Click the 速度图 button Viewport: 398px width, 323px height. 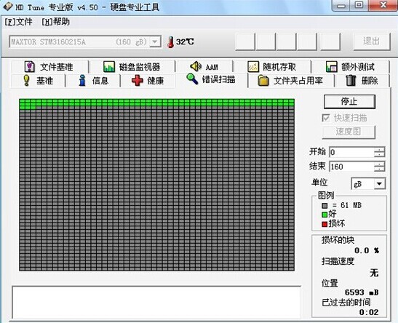[349, 132]
